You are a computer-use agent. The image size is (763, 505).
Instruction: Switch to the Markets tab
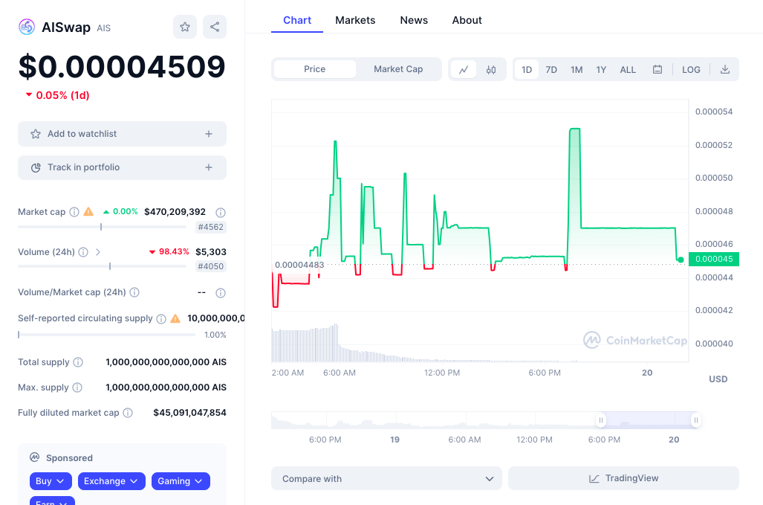coord(354,20)
